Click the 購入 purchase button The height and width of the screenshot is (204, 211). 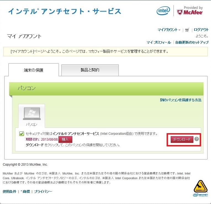pos(65,139)
